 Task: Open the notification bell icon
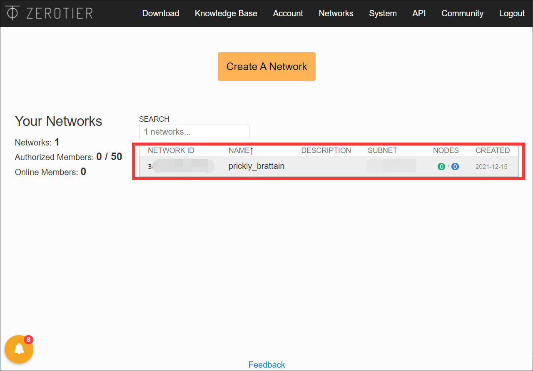pyautogui.click(x=19, y=349)
